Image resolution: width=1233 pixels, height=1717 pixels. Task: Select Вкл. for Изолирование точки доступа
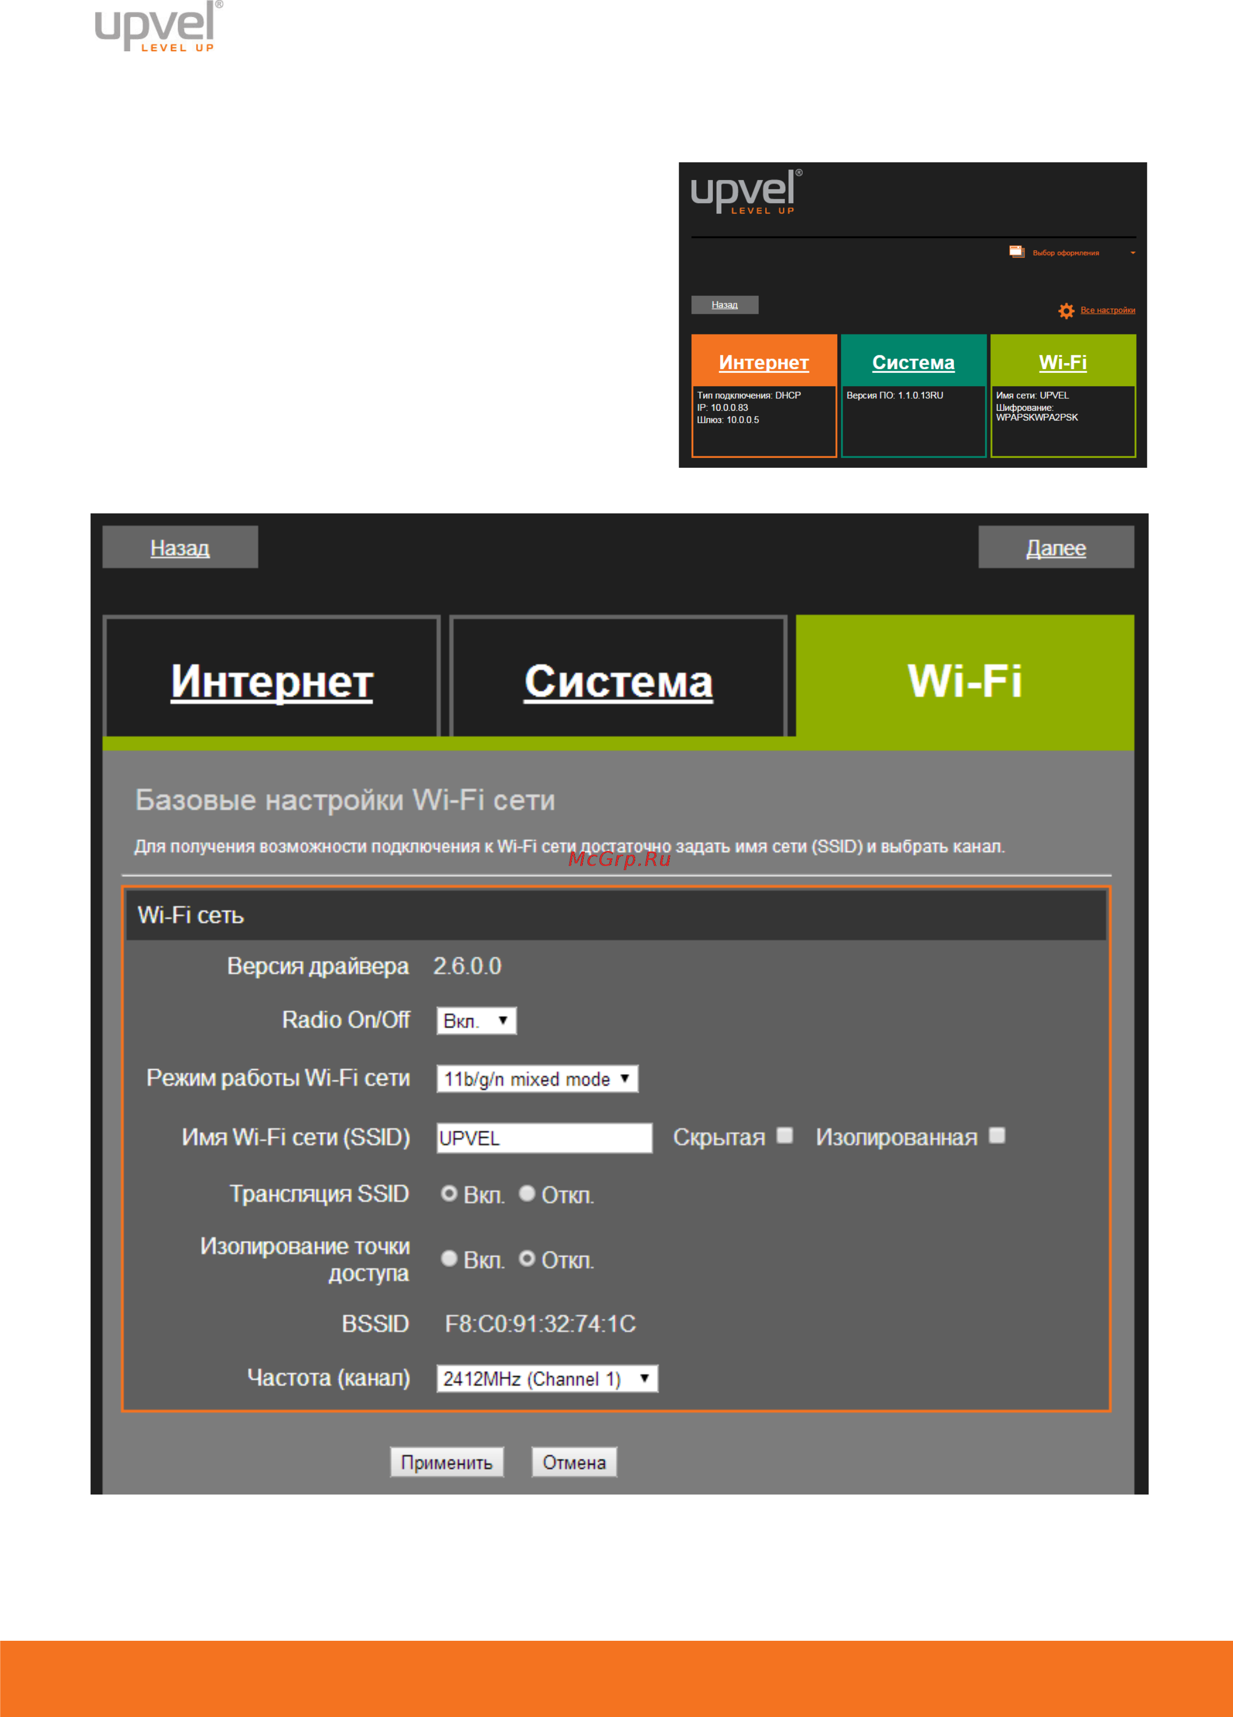[x=449, y=1259]
